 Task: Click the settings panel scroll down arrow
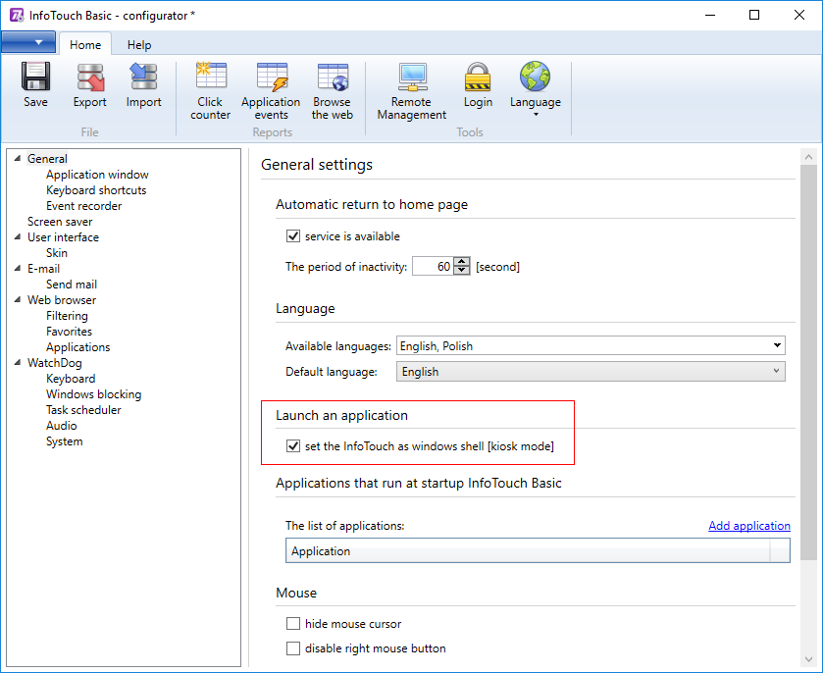(808, 659)
